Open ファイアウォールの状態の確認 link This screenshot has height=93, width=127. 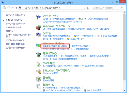pos(54,29)
